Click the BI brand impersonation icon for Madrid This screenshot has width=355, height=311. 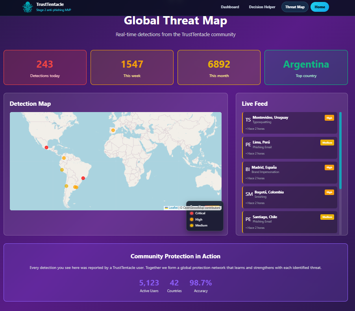coord(247,169)
